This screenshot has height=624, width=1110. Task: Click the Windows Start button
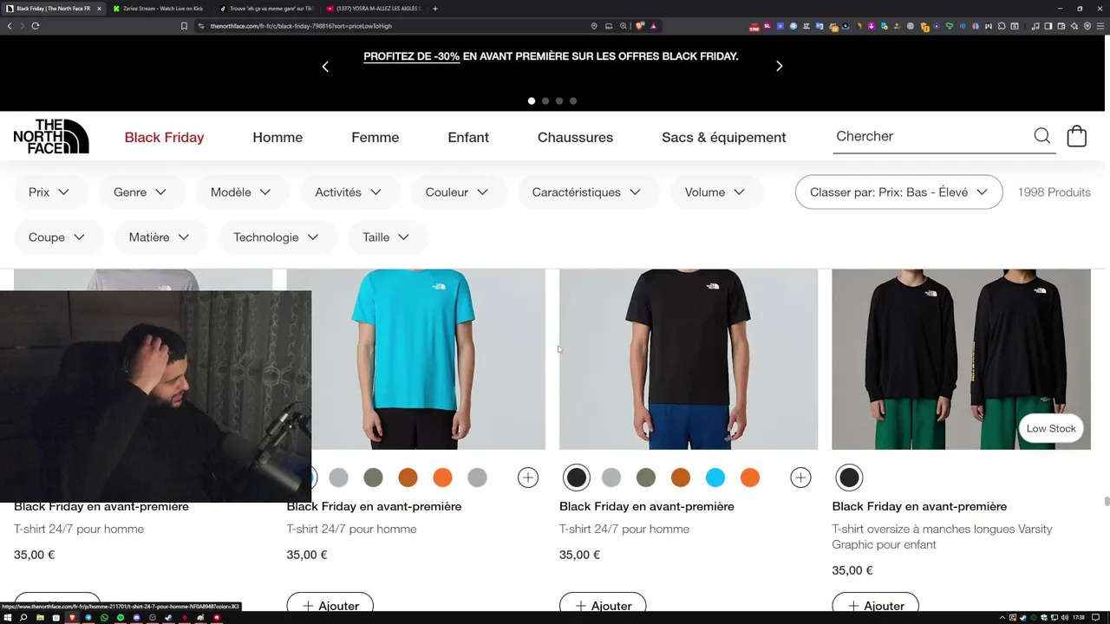(8, 618)
